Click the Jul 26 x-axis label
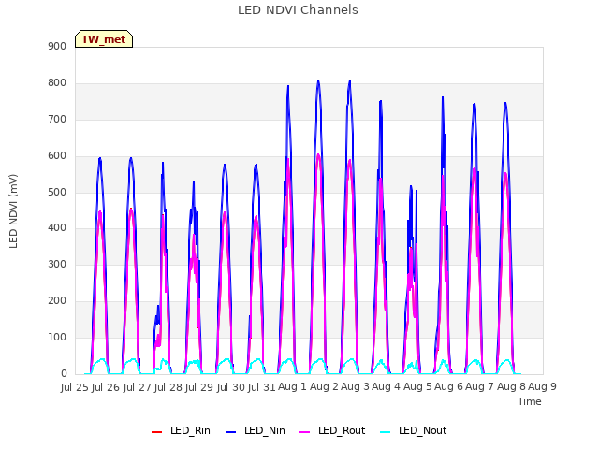Viewport: 599px width, 449px height. pyautogui.click(x=106, y=387)
